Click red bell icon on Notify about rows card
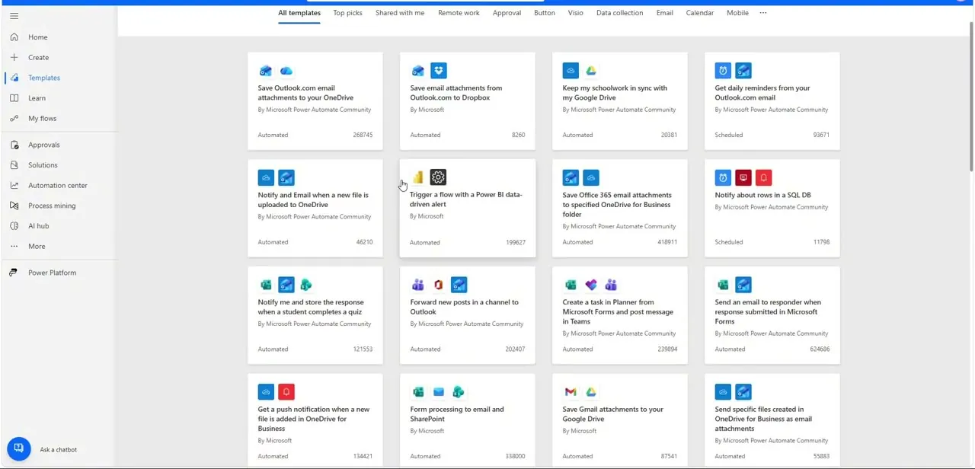975x469 pixels. point(764,177)
